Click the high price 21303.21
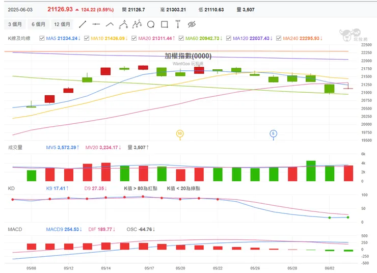The height and width of the screenshot is (273, 377). pyautogui.click(x=176, y=10)
